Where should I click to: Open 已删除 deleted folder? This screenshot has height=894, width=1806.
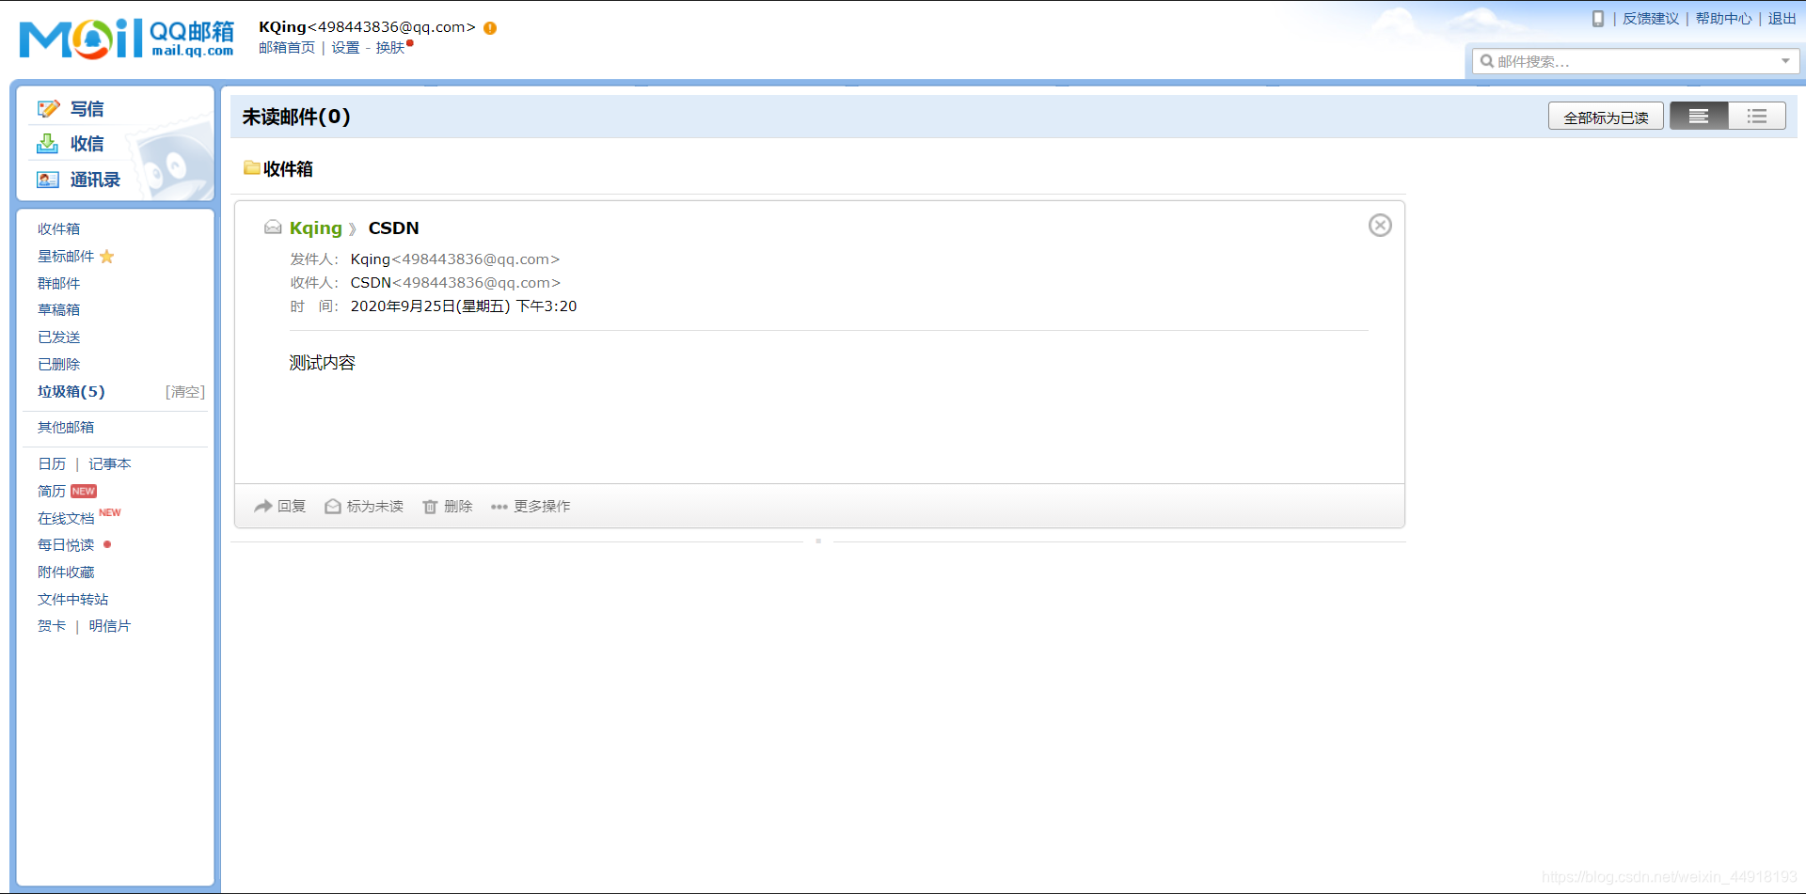click(x=58, y=365)
